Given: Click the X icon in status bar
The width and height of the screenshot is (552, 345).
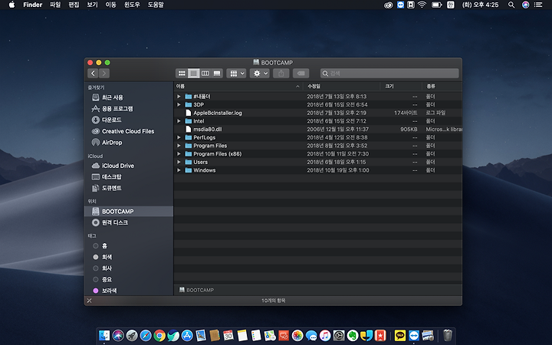Looking at the screenshot, I should click(x=90, y=301).
